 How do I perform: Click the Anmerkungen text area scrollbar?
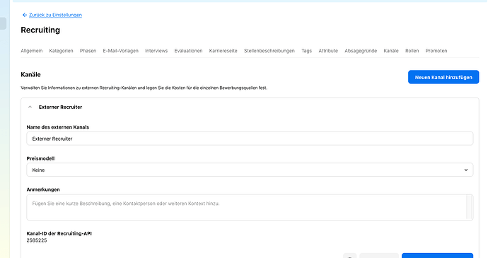(470, 207)
